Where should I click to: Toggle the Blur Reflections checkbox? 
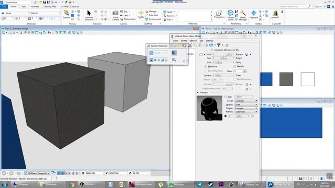click(206, 71)
